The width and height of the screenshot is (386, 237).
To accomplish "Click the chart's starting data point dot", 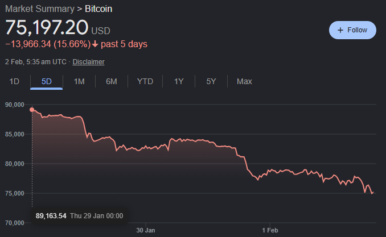I will [32, 110].
